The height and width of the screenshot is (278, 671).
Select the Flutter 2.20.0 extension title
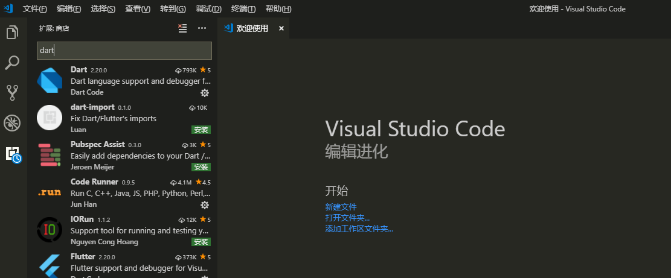click(83, 257)
